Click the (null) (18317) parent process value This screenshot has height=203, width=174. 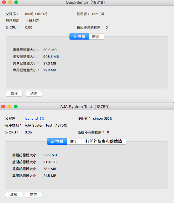pyautogui.click(x=36, y=14)
